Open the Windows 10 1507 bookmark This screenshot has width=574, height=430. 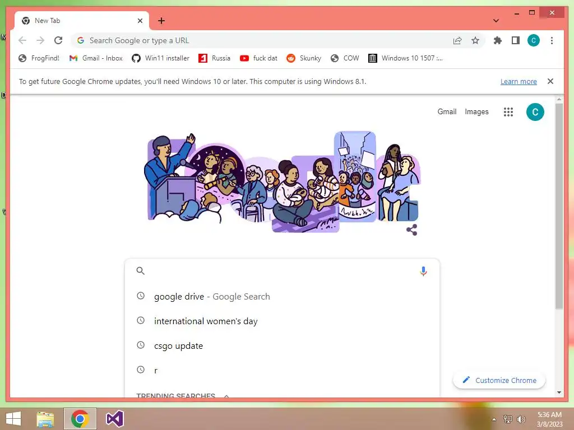pyautogui.click(x=406, y=58)
